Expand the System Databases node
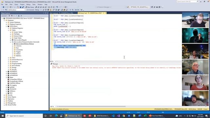The width and height of the screenshot is (210, 118). (6, 22)
